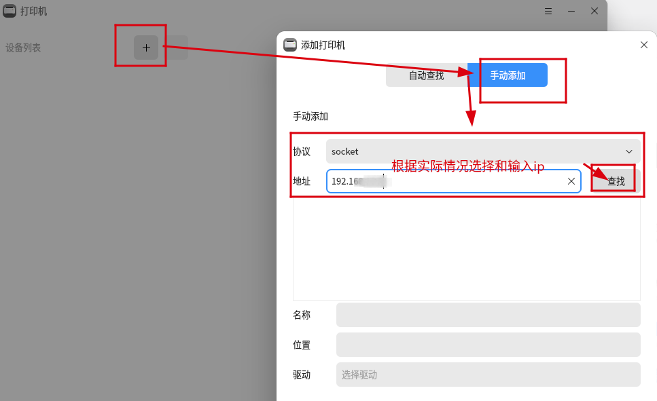Open the 驱动 选择驱动 dropdown
Image resolution: width=657 pixels, height=401 pixels.
tap(488, 375)
